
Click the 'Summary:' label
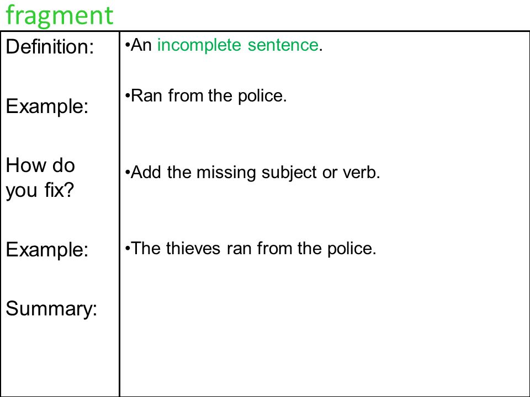(x=51, y=309)
